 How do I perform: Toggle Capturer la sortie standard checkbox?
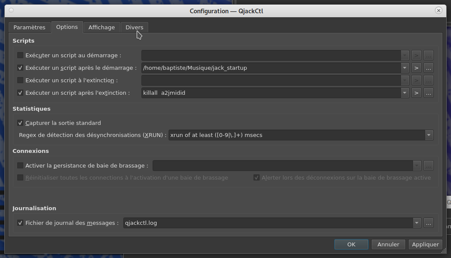(x=20, y=123)
